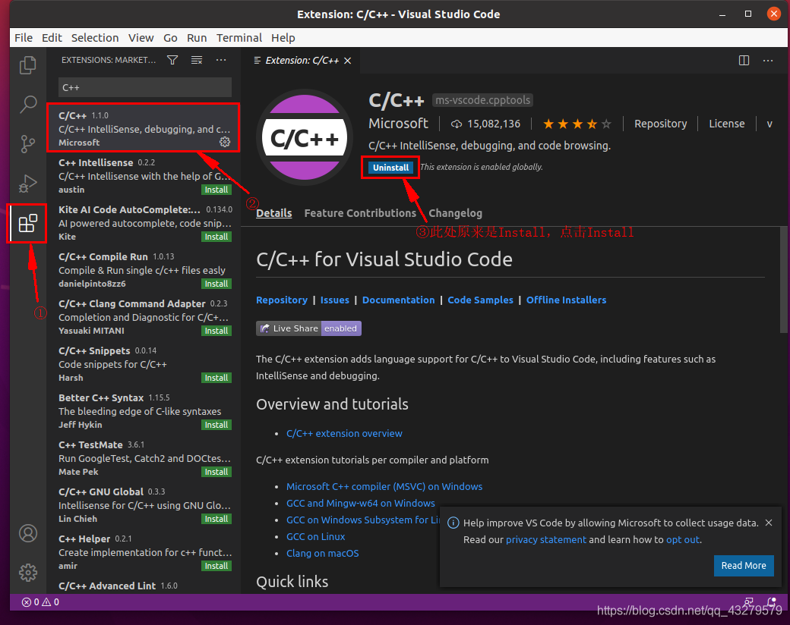The height and width of the screenshot is (625, 790).
Task: Open the Explorer view in activity bar
Action: [x=28, y=65]
